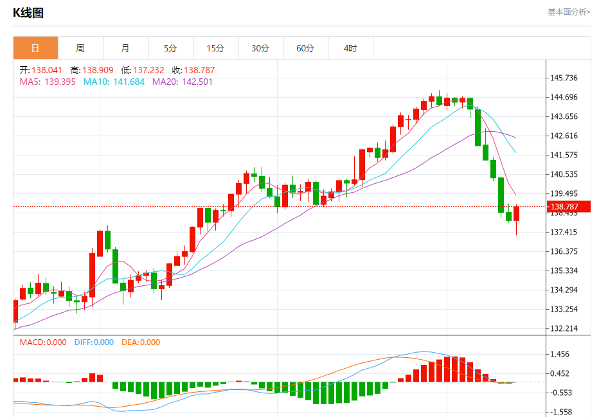
Task: Open the 基本面分析> link
Action: [x=569, y=12]
